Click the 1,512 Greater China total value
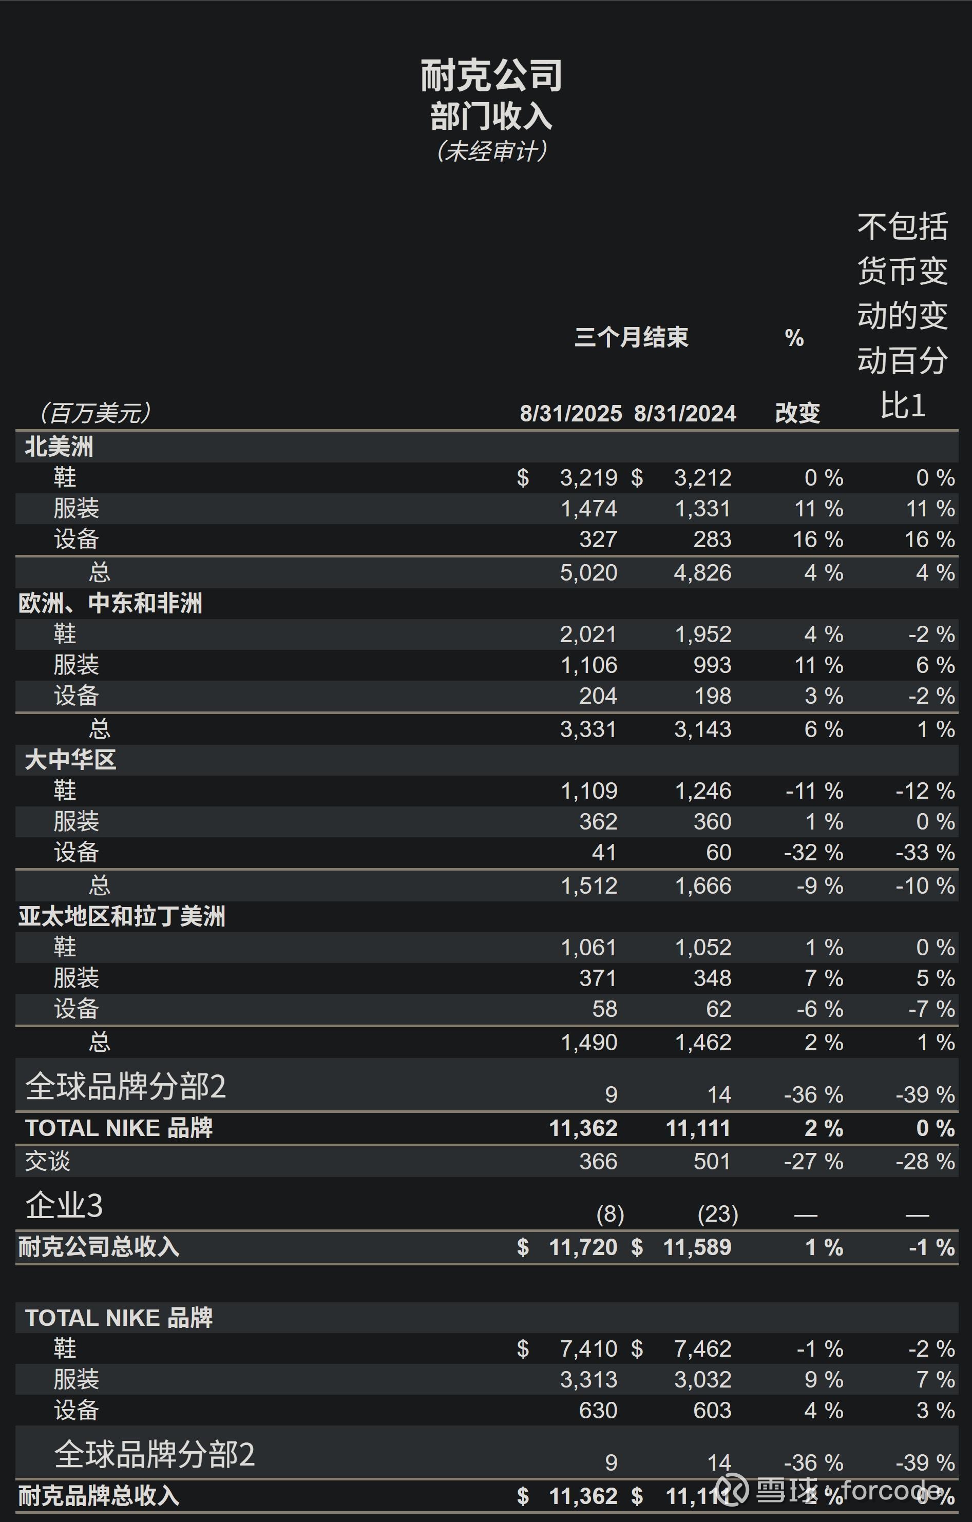The image size is (972, 1522). point(589,885)
